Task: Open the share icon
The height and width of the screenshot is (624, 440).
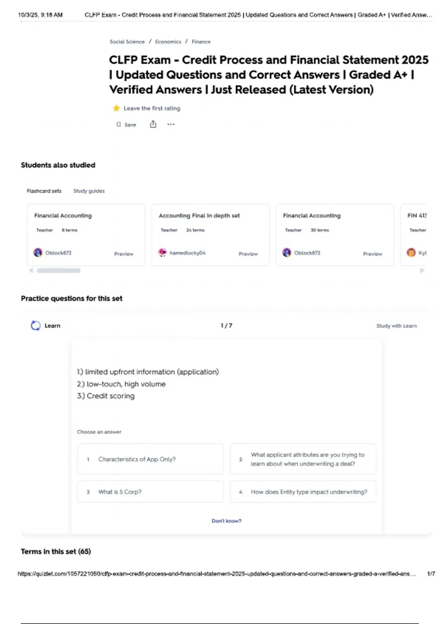Action: [153, 124]
